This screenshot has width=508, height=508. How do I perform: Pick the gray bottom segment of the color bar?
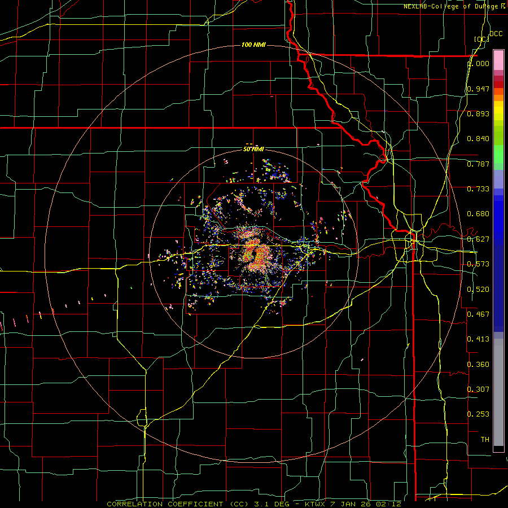coord(498,392)
